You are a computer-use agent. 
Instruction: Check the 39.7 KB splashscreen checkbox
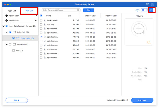click(x=41, y=29)
